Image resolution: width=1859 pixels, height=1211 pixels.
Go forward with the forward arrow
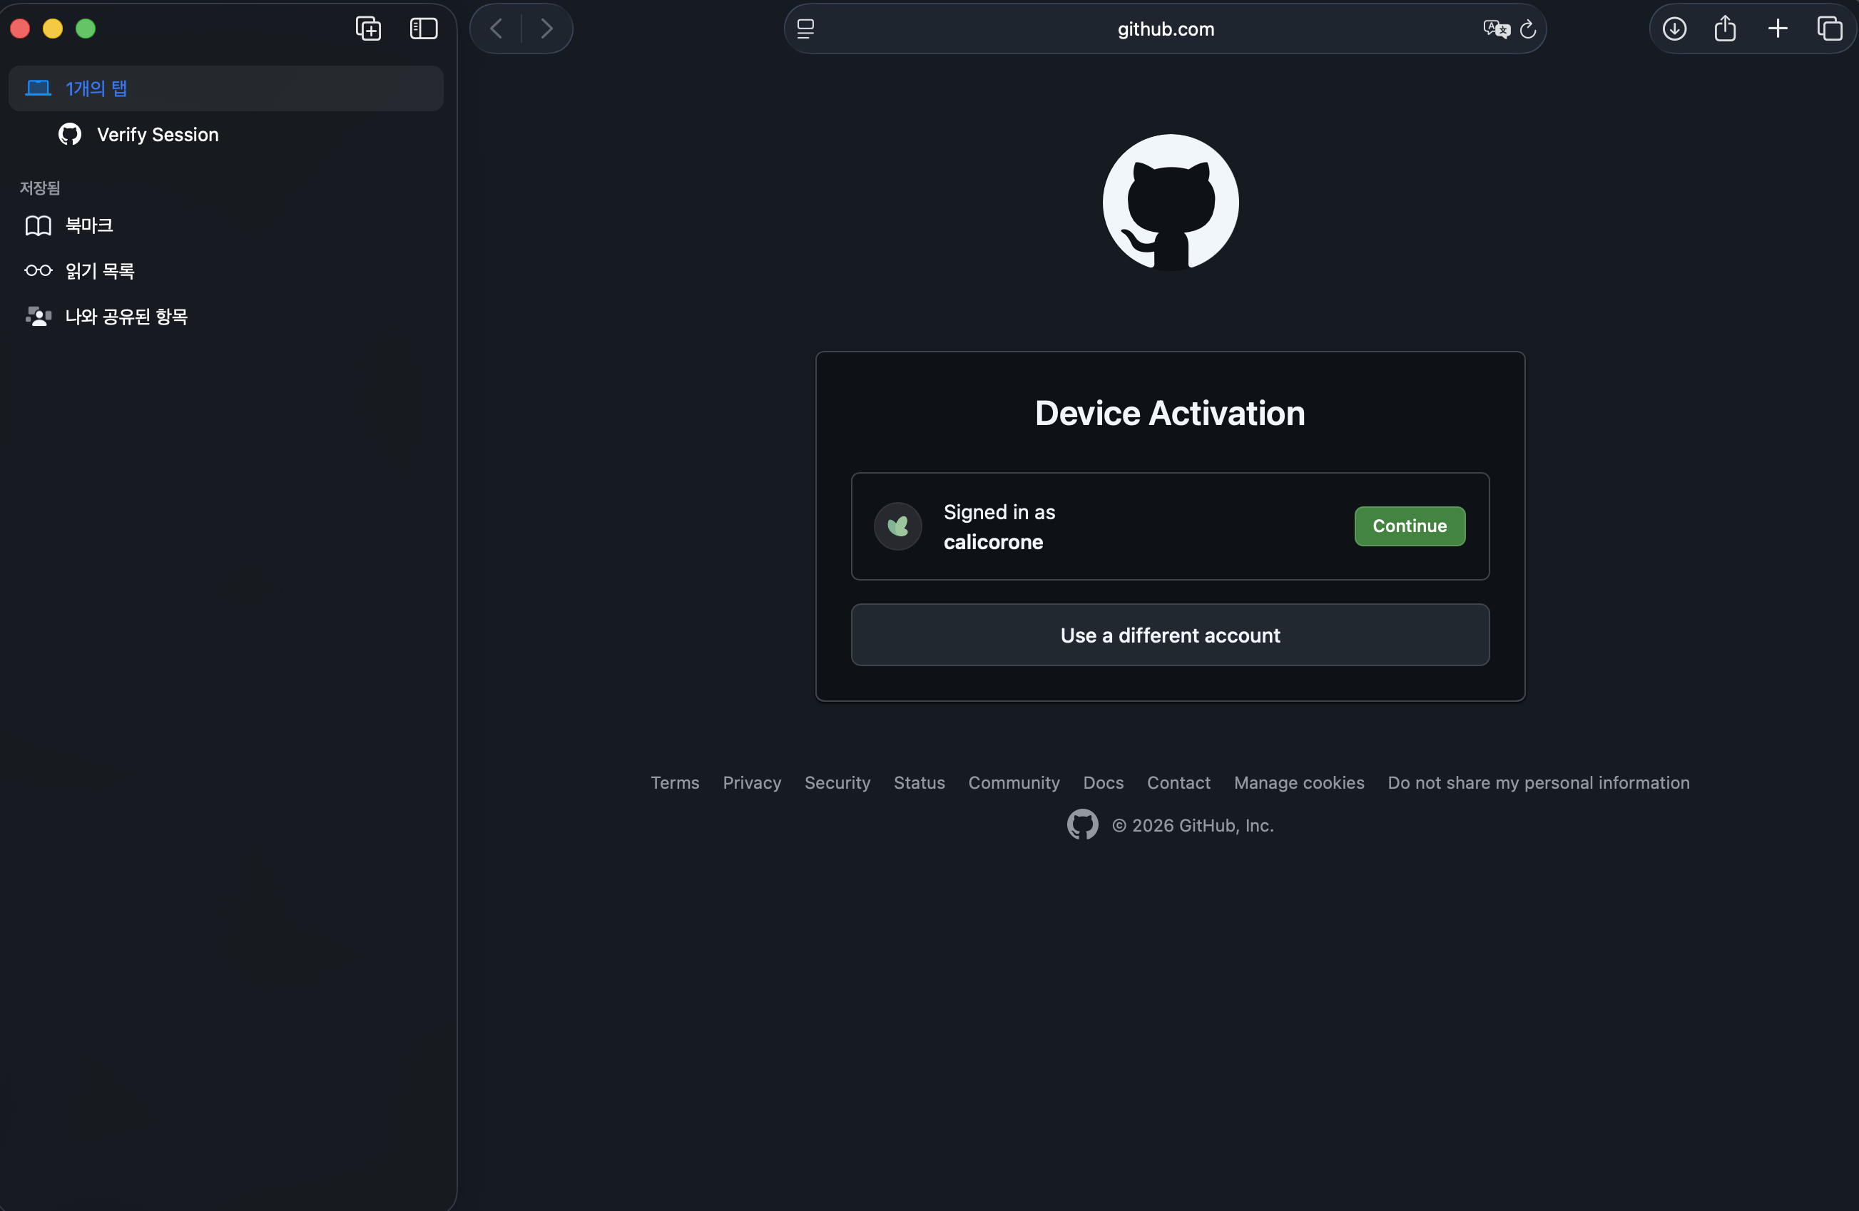coord(546,29)
